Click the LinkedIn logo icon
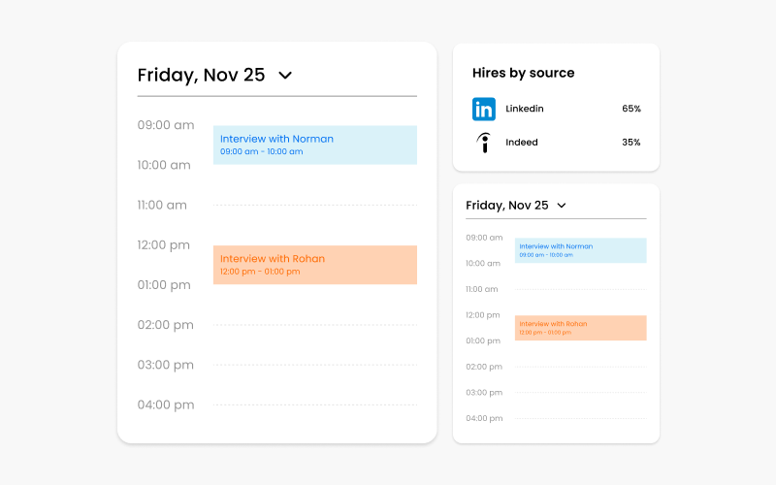The image size is (776, 485). pos(483,109)
